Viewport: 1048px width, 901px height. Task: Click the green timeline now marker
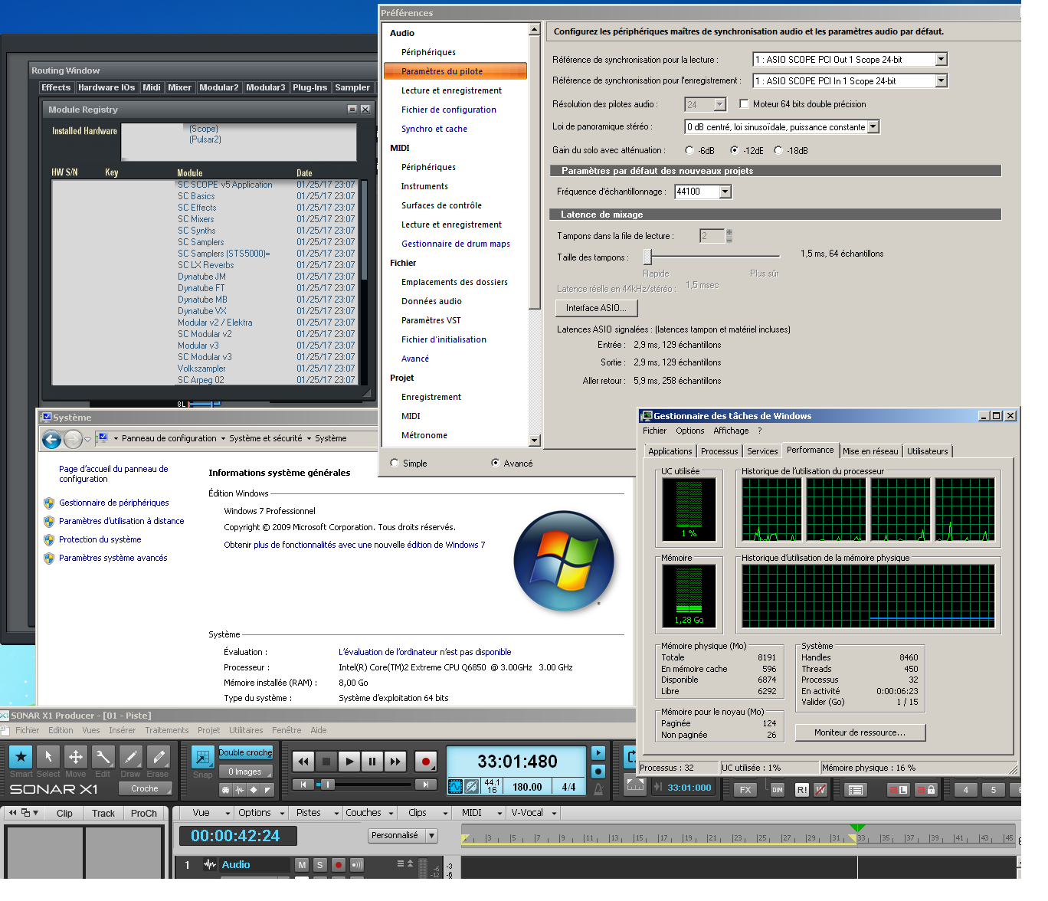858,828
